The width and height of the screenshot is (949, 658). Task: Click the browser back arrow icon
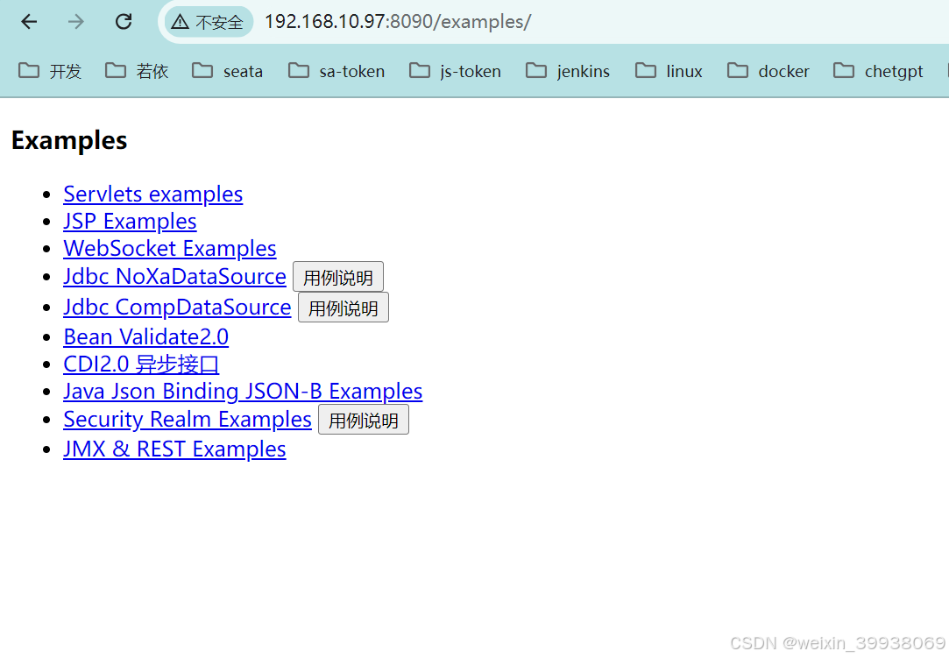[29, 22]
